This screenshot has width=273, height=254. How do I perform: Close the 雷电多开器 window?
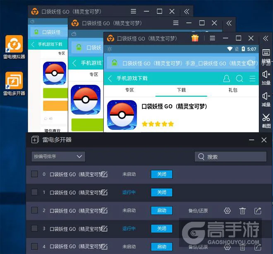point(264,140)
